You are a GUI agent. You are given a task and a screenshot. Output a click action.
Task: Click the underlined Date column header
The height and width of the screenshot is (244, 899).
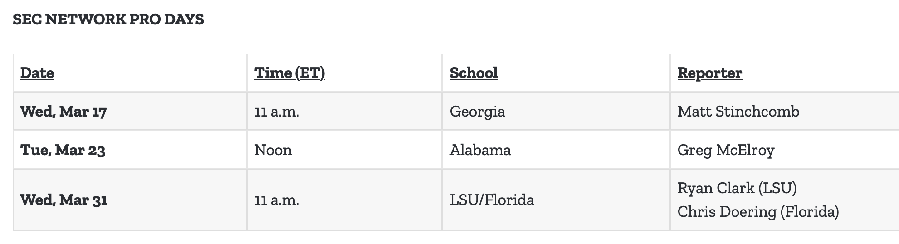point(37,73)
